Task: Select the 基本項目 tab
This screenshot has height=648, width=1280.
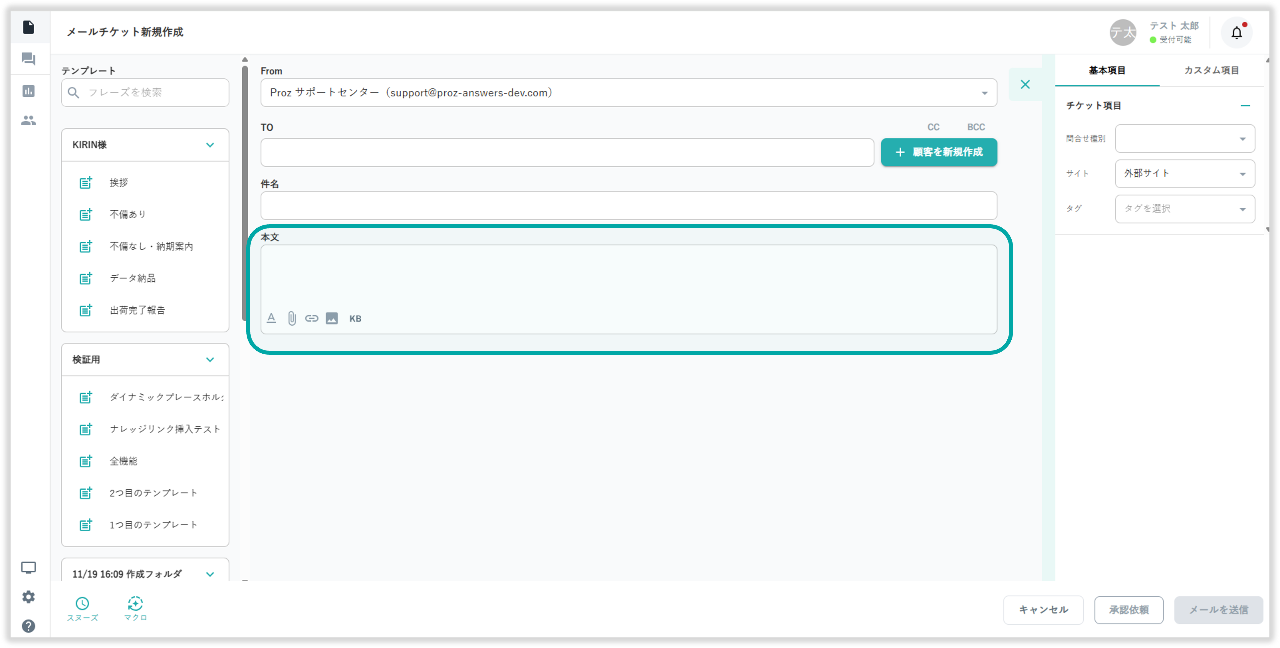Action: tap(1107, 71)
